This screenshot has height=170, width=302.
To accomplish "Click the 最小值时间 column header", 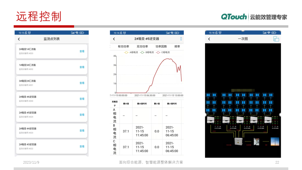I will pyautogui.click(x=172, y=103).
